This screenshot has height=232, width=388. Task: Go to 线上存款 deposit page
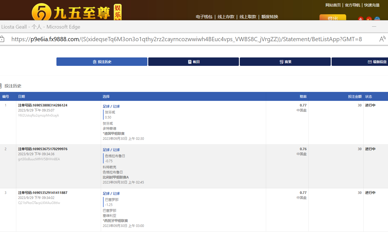click(x=226, y=17)
